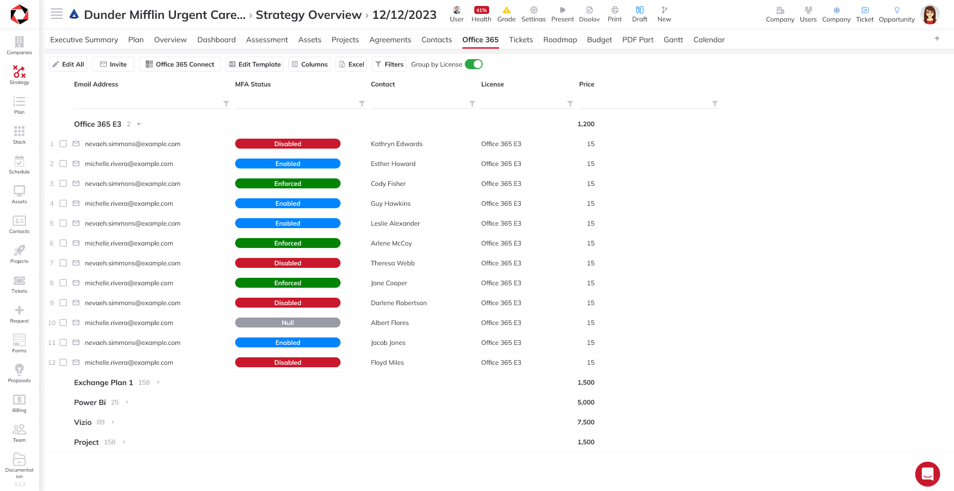
Task: Click the Office 365 Connect button
Action: coord(180,64)
